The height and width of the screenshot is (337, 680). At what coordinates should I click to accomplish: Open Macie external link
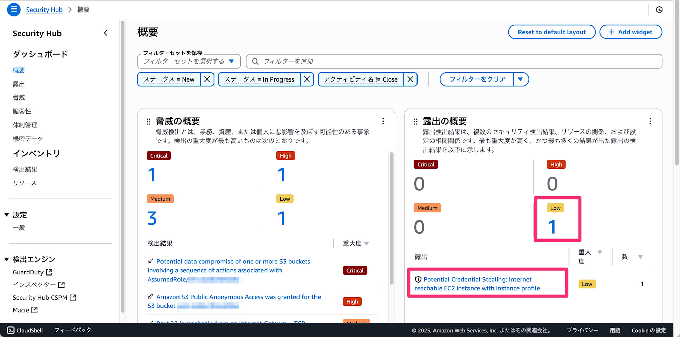coord(25,310)
